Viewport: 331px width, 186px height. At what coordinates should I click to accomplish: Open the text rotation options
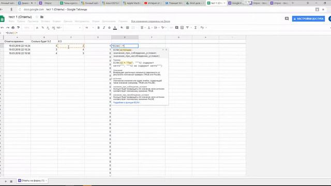(163, 27)
